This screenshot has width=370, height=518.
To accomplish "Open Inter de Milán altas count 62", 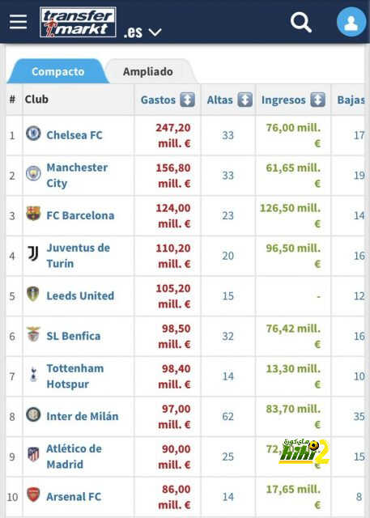I will [228, 416].
